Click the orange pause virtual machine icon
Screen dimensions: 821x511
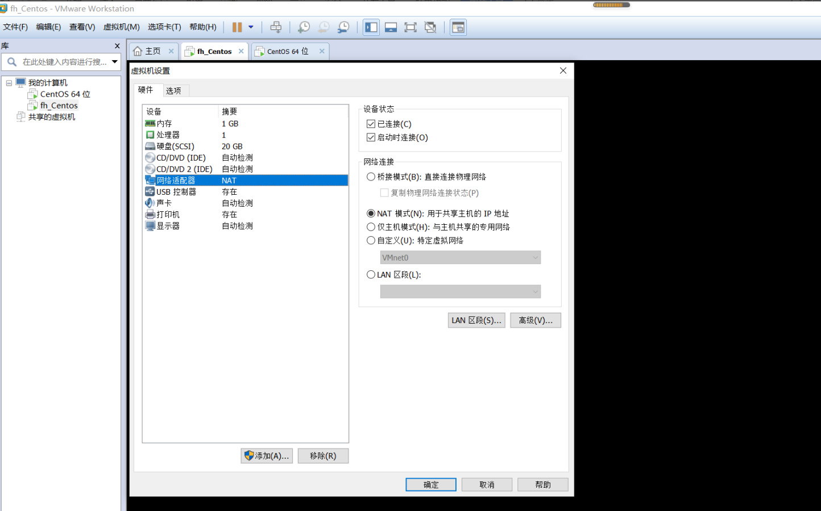[x=237, y=27]
